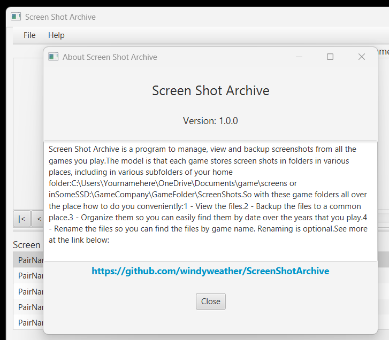Click the Version: 1.0.0 label
Viewport: 389px width, 340px height.
(210, 121)
